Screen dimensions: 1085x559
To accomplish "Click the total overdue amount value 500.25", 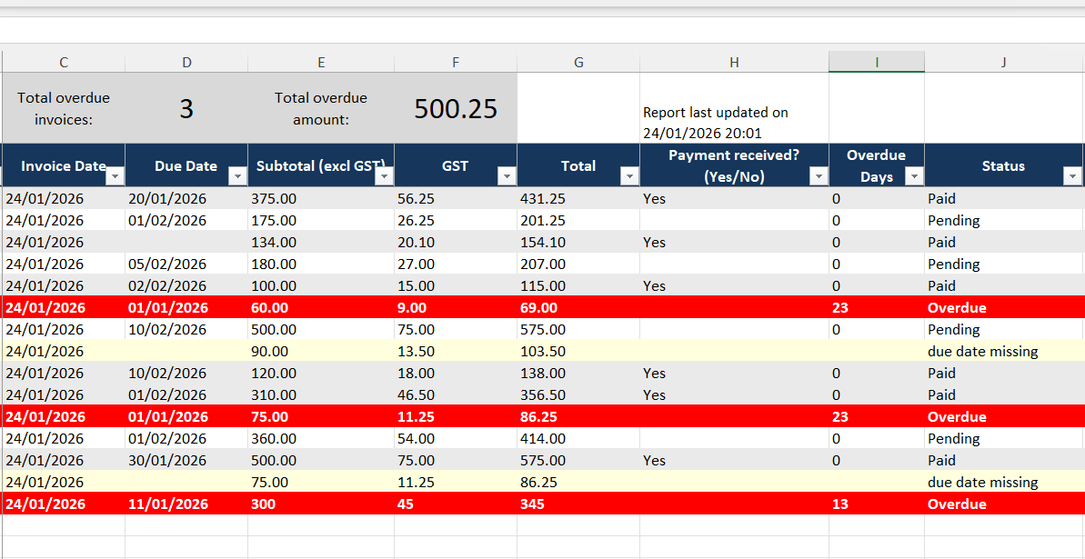I will [455, 107].
